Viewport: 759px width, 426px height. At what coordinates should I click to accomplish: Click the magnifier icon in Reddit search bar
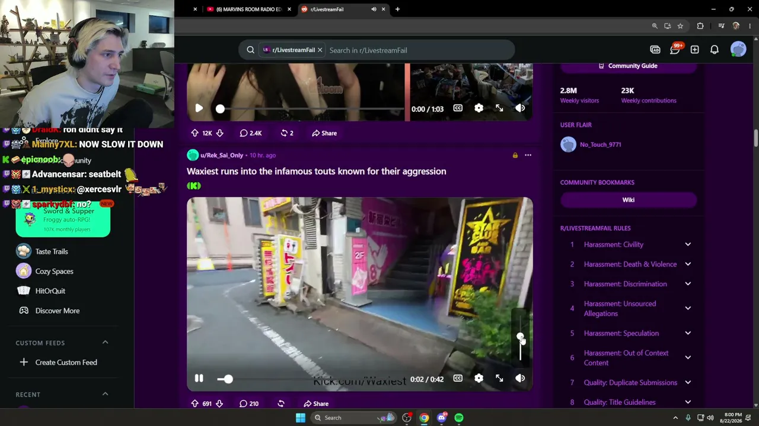tap(251, 50)
